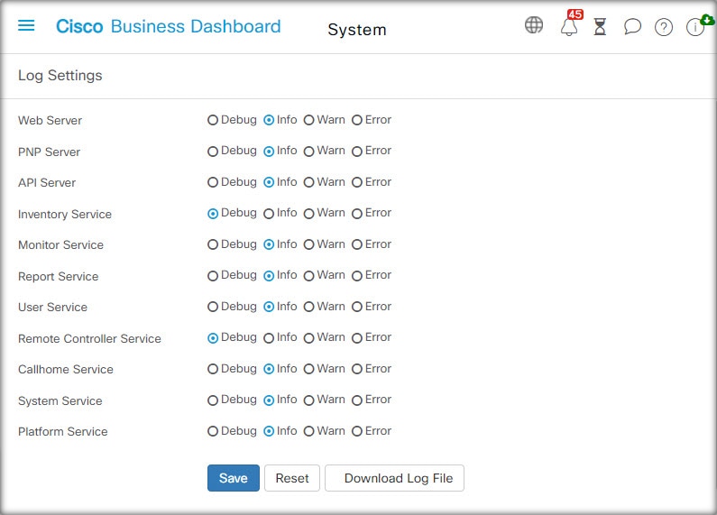Set Remote Controller Service to Error
This screenshot has height=515, width=717.
tap(357, 337)
